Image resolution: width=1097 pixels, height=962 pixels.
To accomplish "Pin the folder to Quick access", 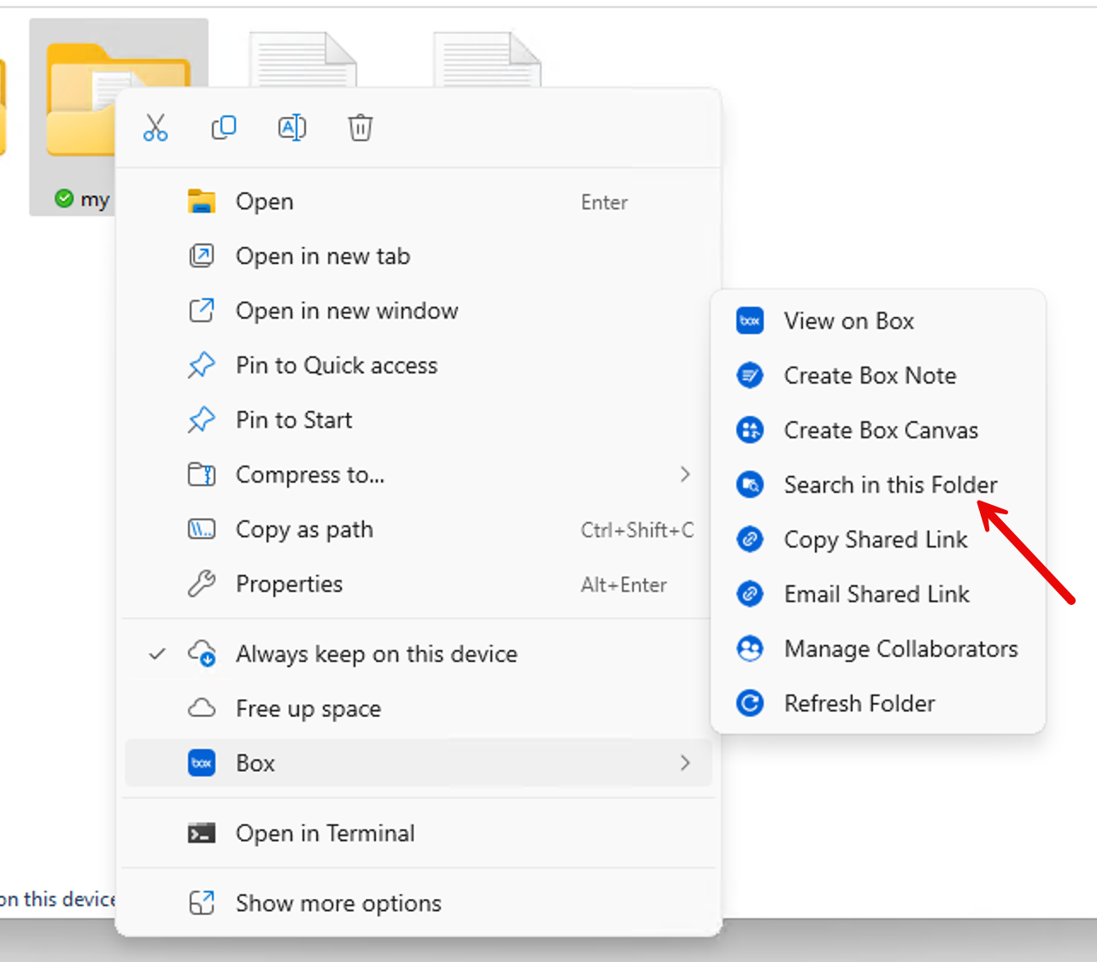I will [336, 365].
